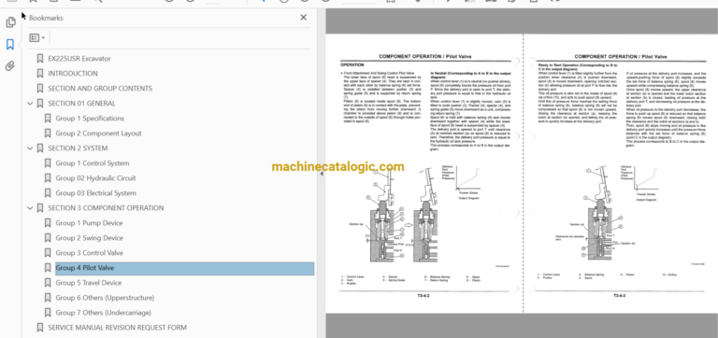Open Group 2 Component Layout bookmark

tap(98, 134)
